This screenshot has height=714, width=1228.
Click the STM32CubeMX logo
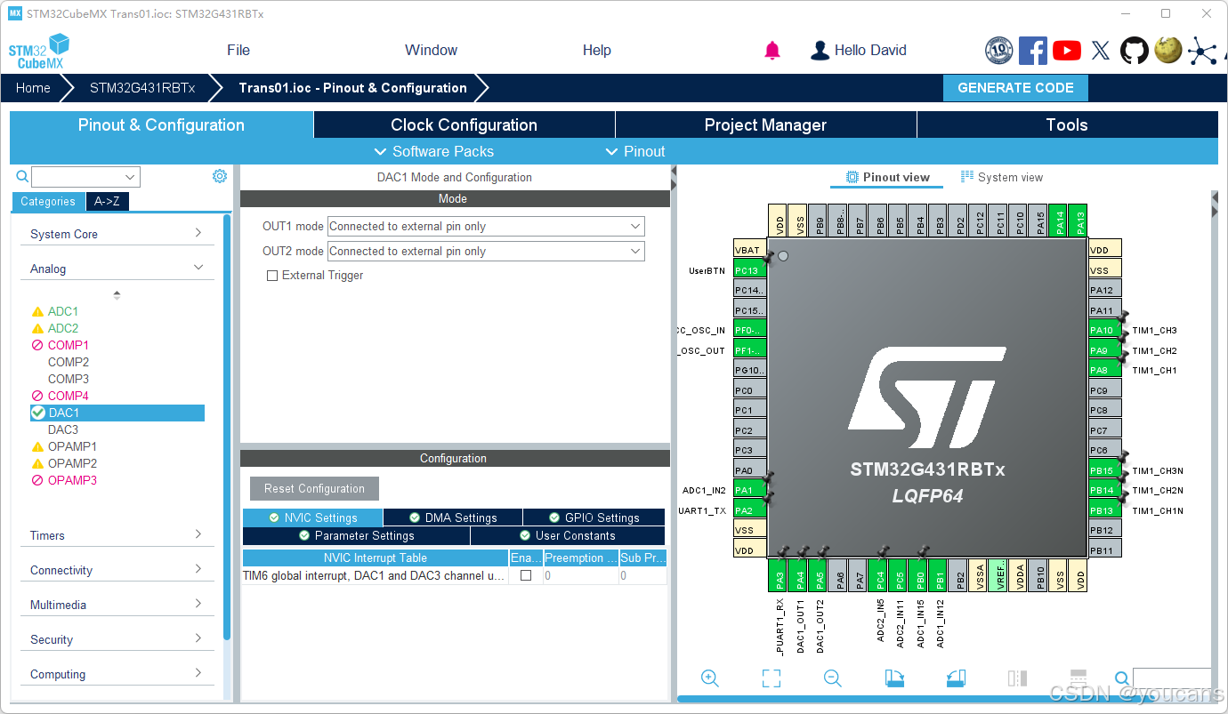coord(40,51)
